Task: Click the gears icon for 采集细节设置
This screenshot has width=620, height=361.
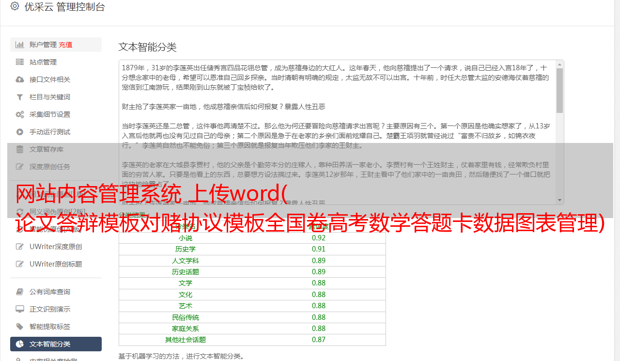Action: (20, 114)
